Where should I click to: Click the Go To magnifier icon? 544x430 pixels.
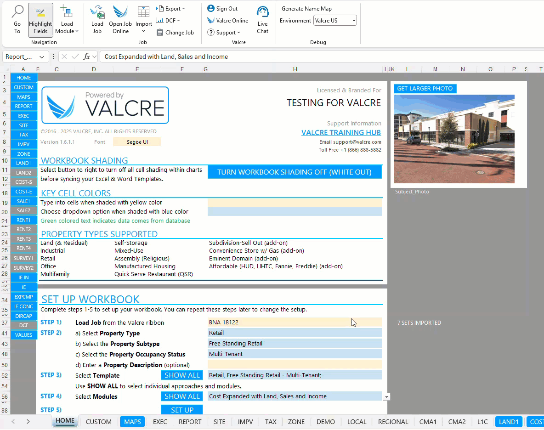click(x=17, y=12)
